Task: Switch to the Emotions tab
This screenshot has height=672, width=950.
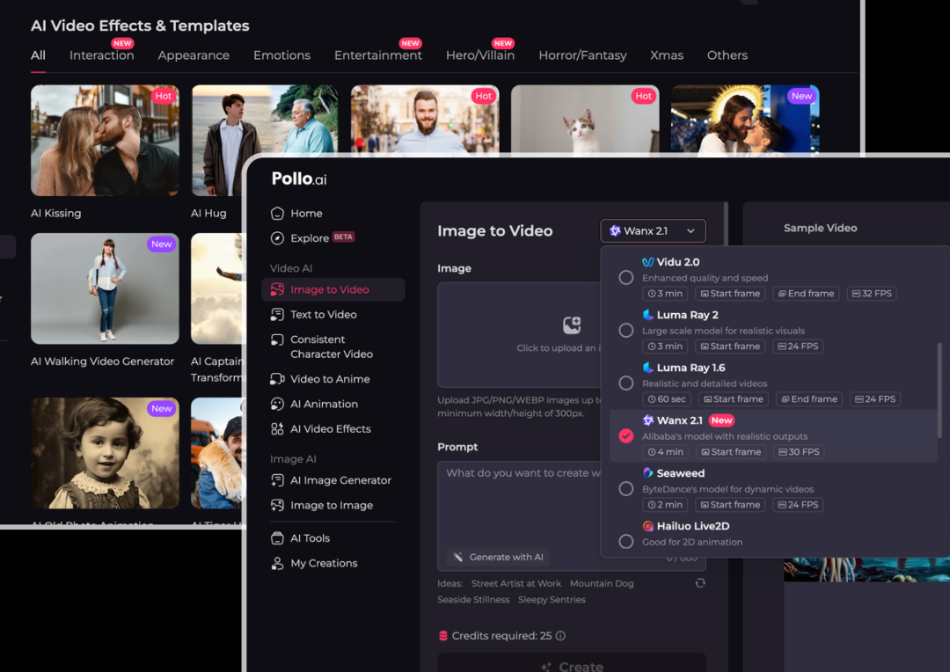Action: (281, 55)
